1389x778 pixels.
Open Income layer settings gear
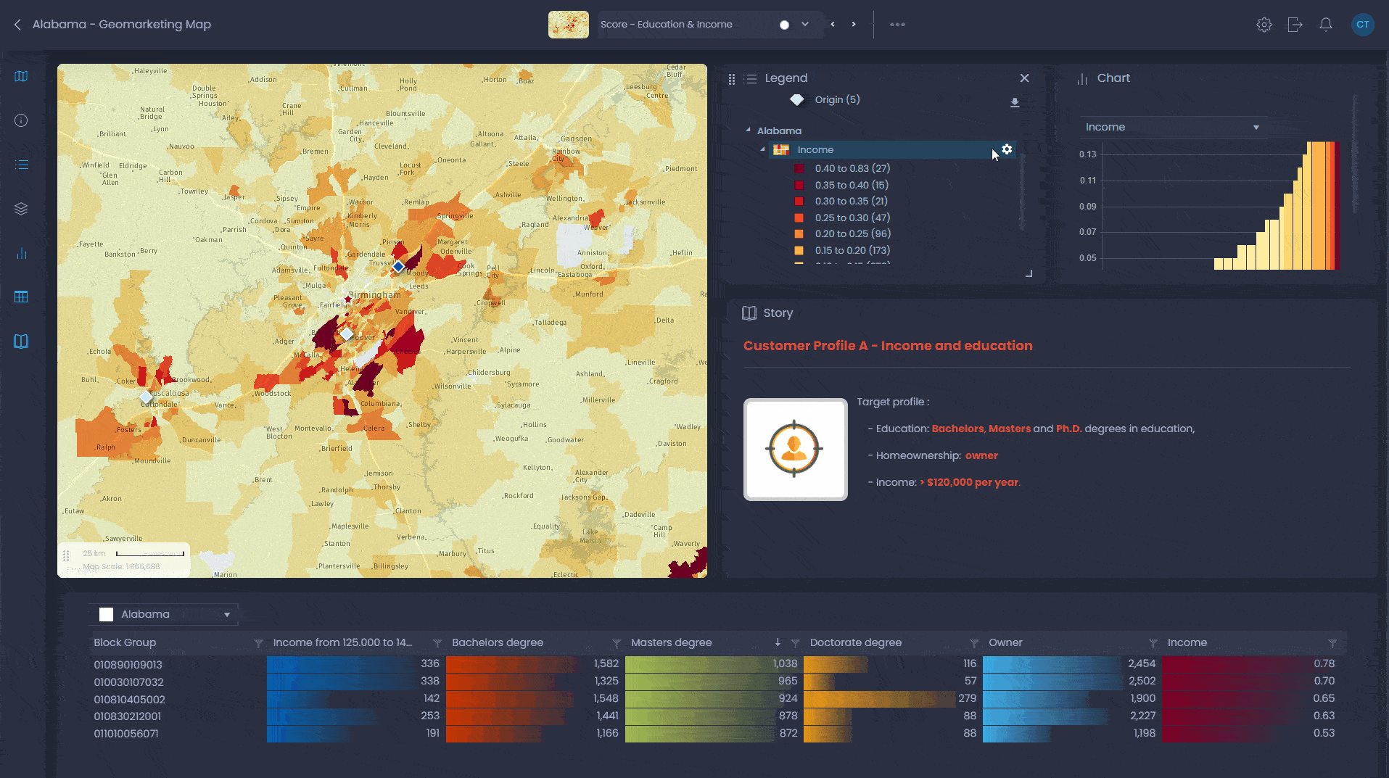(1007, 149)
